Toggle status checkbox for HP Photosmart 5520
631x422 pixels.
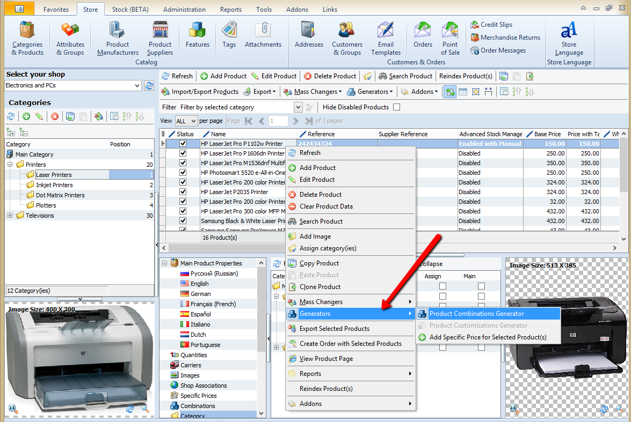(x=183, y=173)
